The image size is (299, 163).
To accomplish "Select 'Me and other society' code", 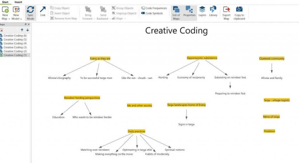I will click(x=140, y=105).
